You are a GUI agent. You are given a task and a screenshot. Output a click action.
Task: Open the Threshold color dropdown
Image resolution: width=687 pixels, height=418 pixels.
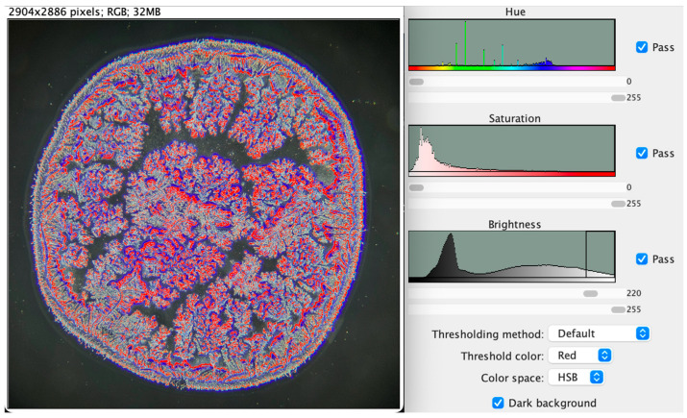coord(580,356)
